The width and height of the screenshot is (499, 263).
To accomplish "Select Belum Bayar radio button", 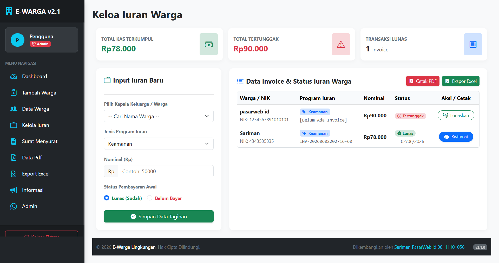I will coord(150,198).
